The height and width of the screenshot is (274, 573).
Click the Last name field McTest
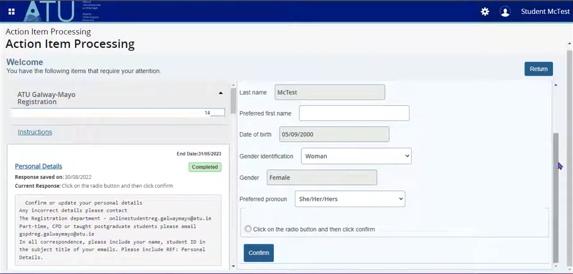(329, 93)
